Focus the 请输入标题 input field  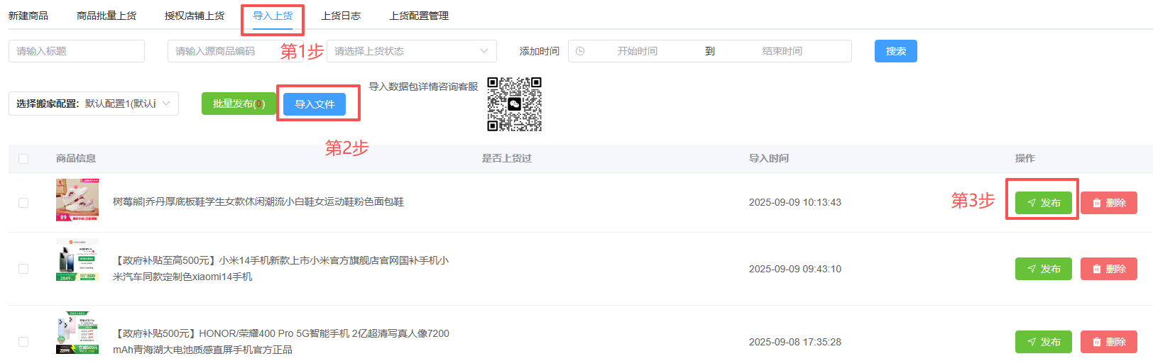coord(77,51)
